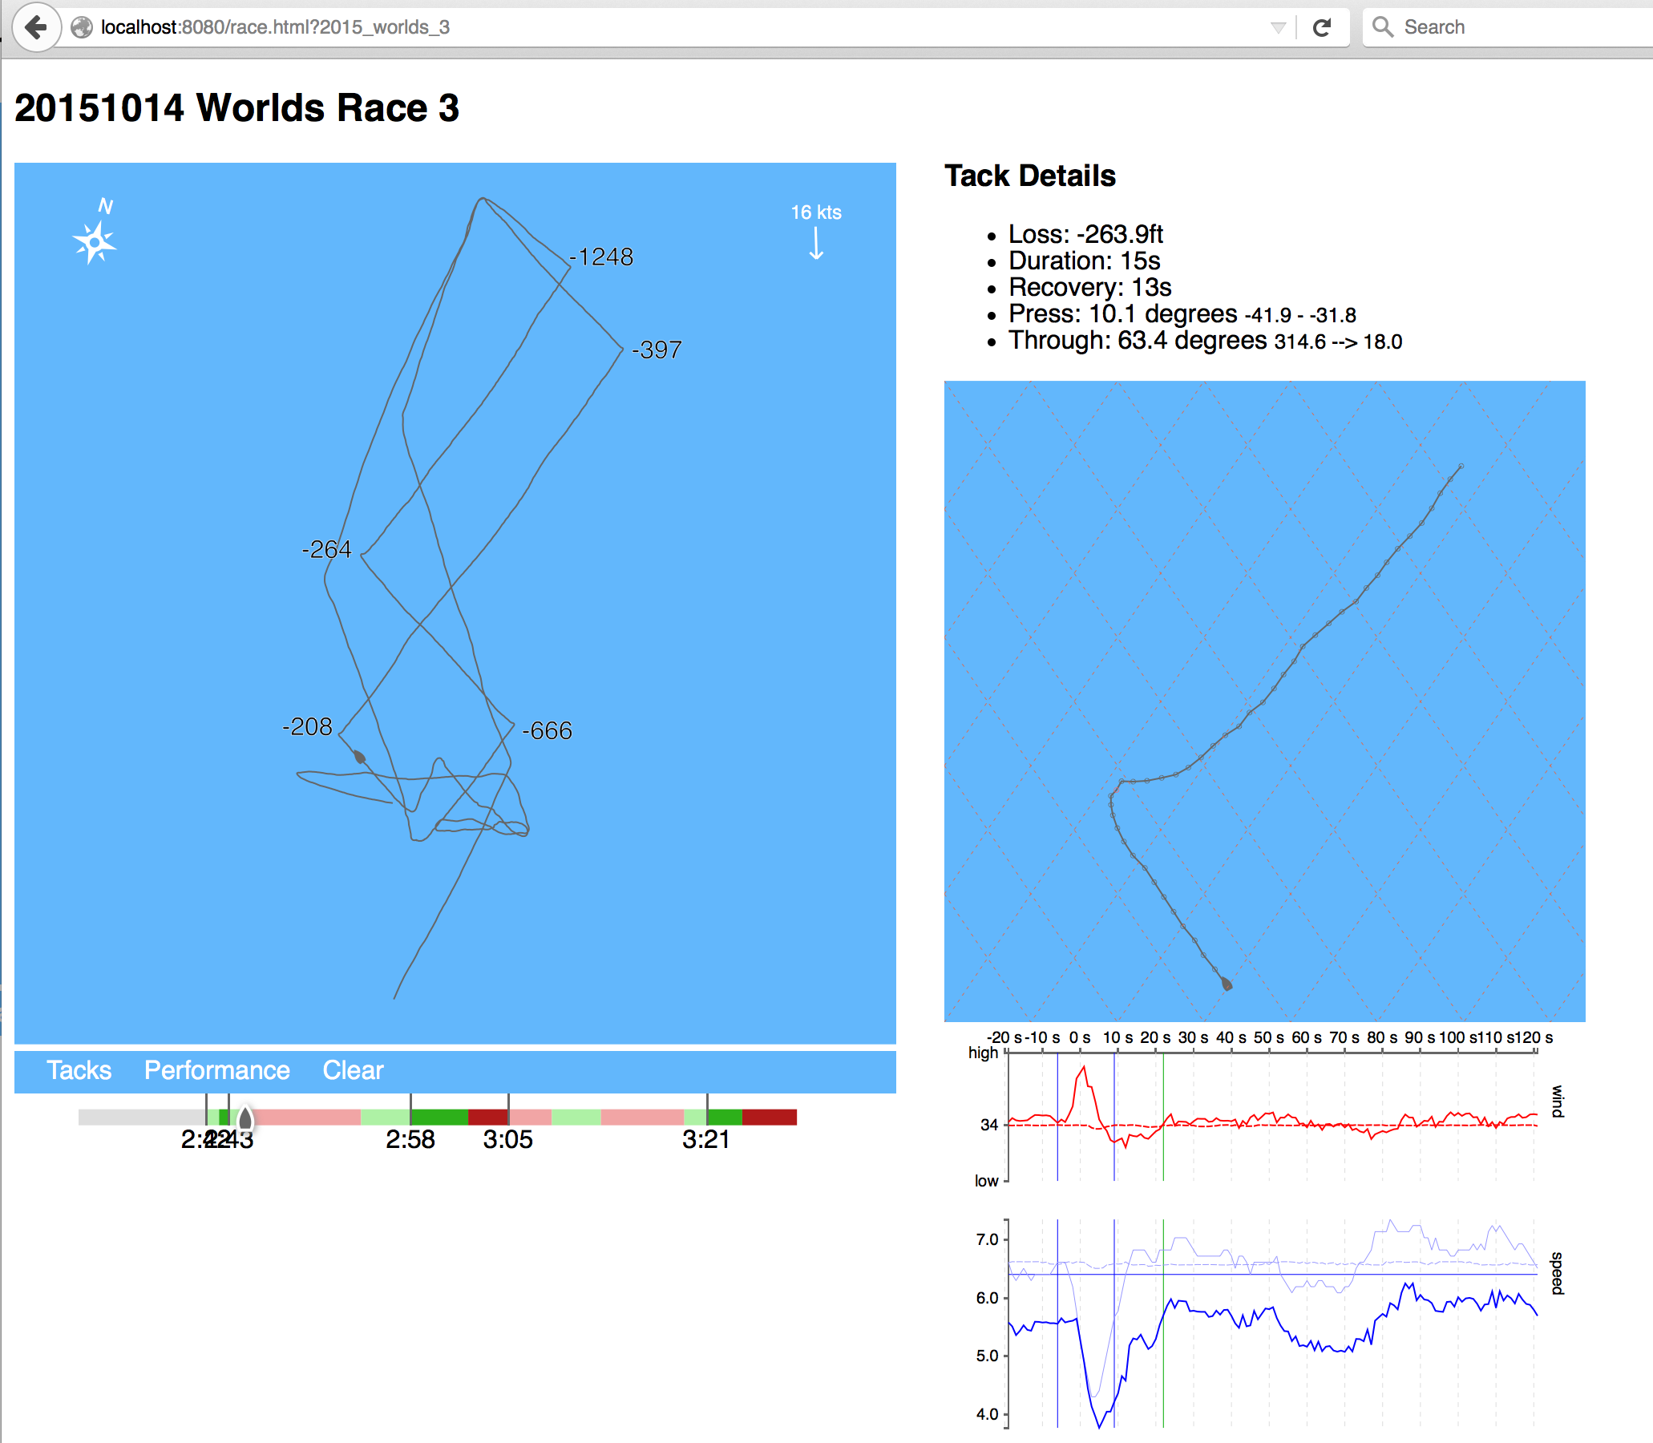Click the boat marker on the race map

pyautogui.click(x=360, y=757)
